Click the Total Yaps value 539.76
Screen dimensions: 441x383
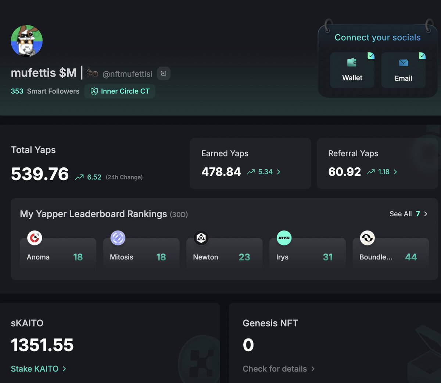point(40,174)
